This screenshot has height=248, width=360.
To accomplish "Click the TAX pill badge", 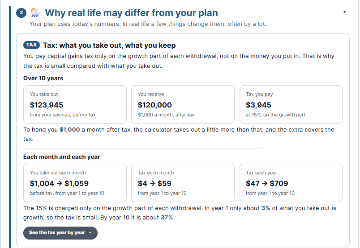I will pyautogui.click(x=31, y=45).
